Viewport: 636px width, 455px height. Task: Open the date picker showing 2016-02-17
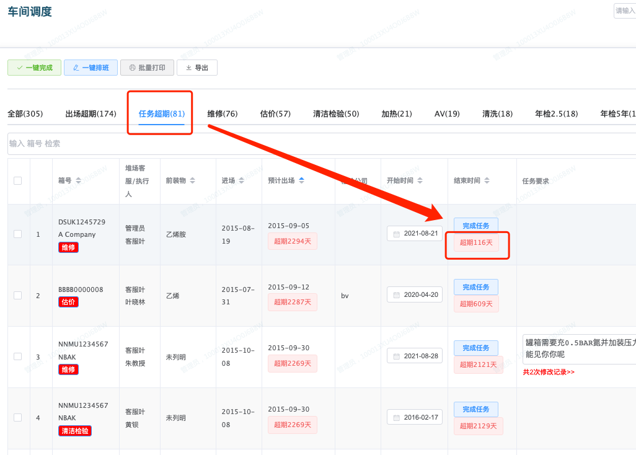[415, 417]
